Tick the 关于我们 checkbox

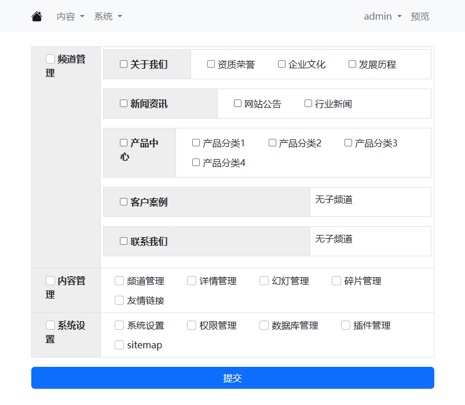click(123, 64)
